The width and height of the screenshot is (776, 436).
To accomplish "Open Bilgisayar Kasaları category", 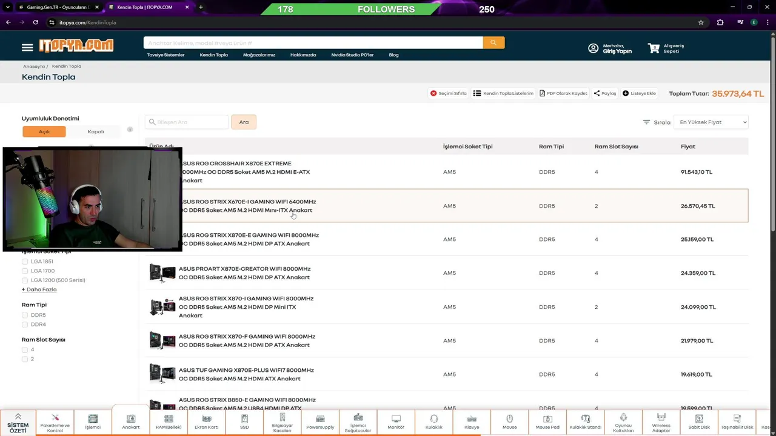I will (x=283, y=423).
